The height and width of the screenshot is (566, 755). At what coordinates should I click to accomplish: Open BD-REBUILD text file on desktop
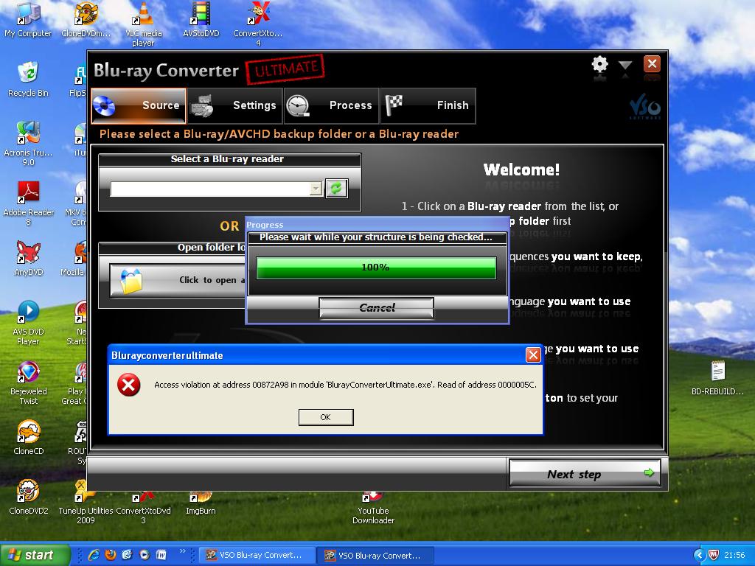point(718,378)
